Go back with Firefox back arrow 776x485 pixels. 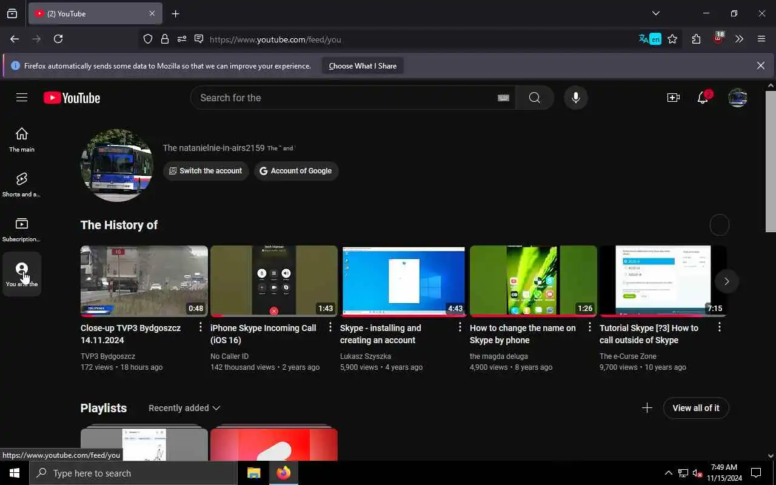tap(15, 39)
